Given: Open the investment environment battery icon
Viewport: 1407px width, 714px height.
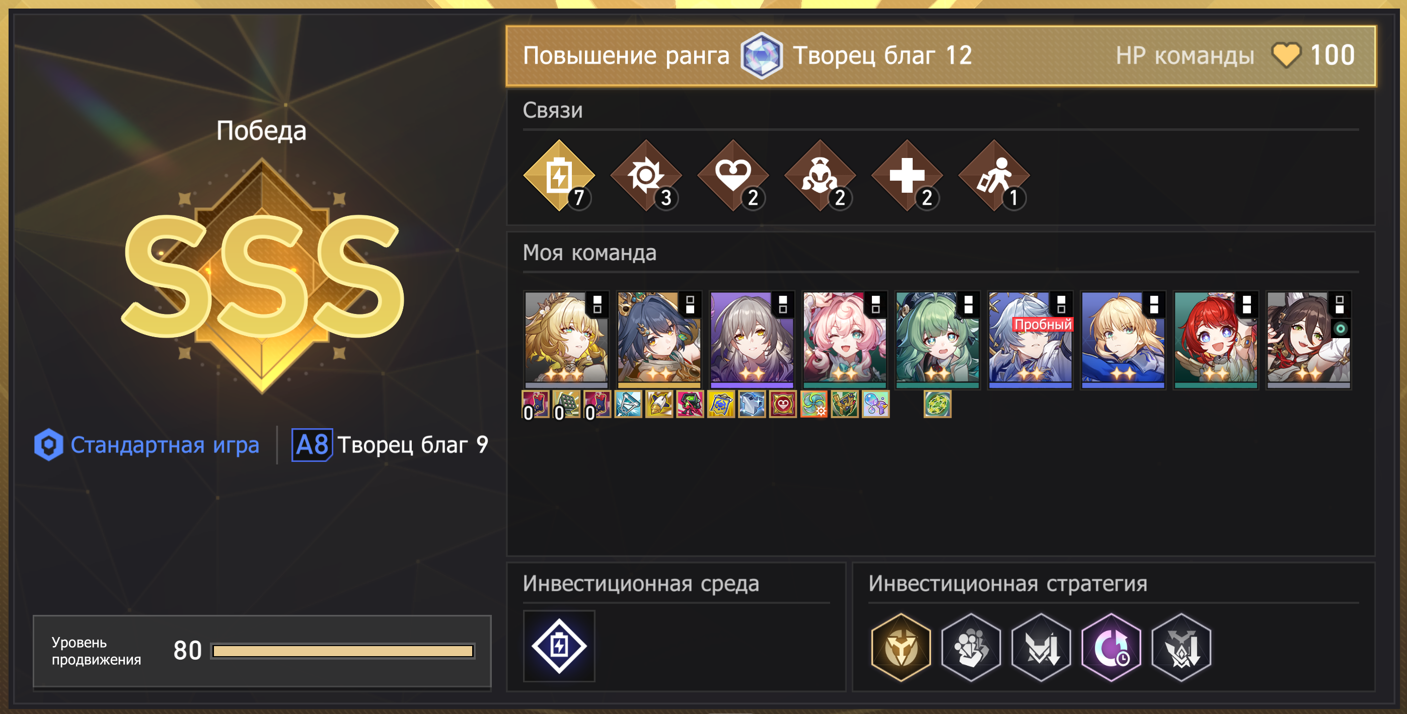Looking at the screenshot, I should click(x=559, y=646).
